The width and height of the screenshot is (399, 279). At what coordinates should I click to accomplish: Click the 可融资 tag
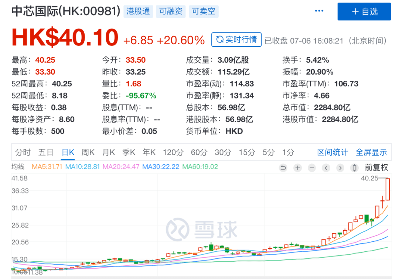coord(171,11)
